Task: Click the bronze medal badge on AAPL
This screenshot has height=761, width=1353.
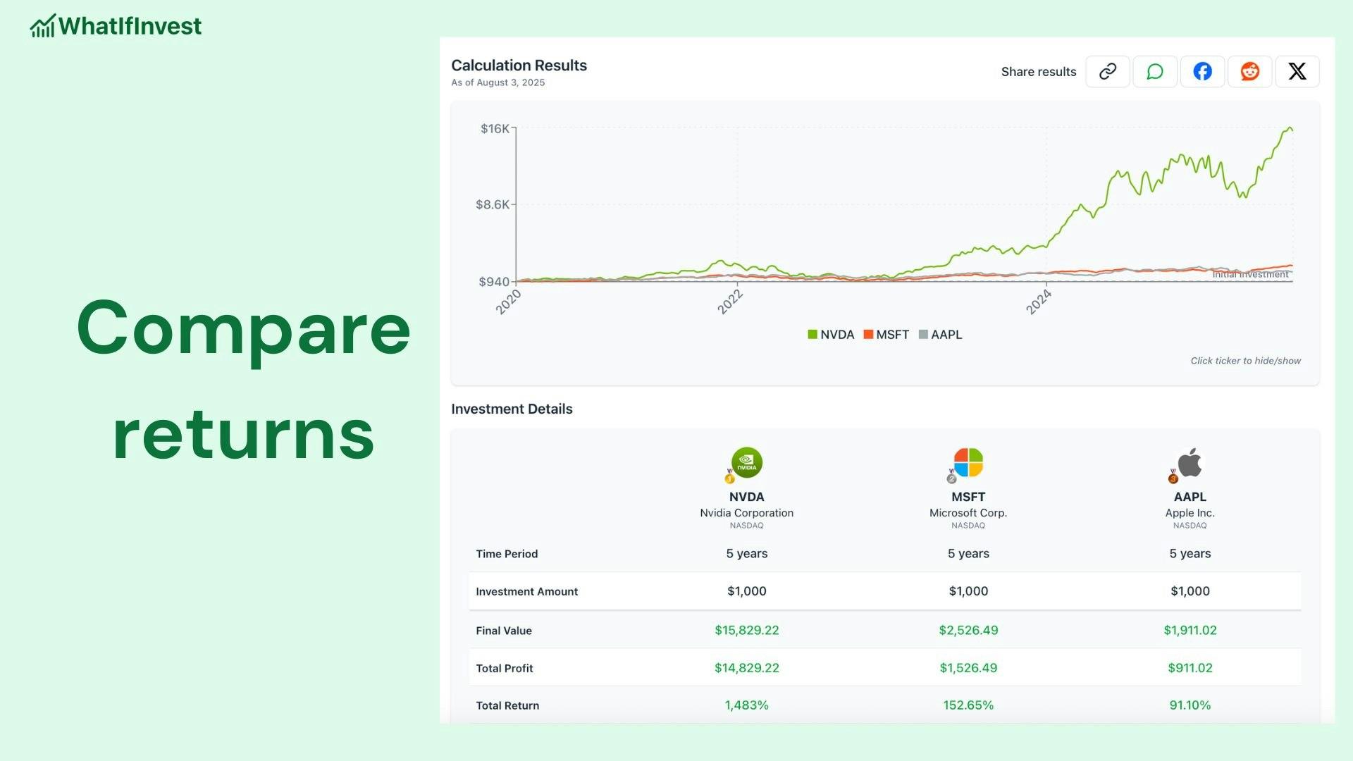Action: click(1173, 477)
